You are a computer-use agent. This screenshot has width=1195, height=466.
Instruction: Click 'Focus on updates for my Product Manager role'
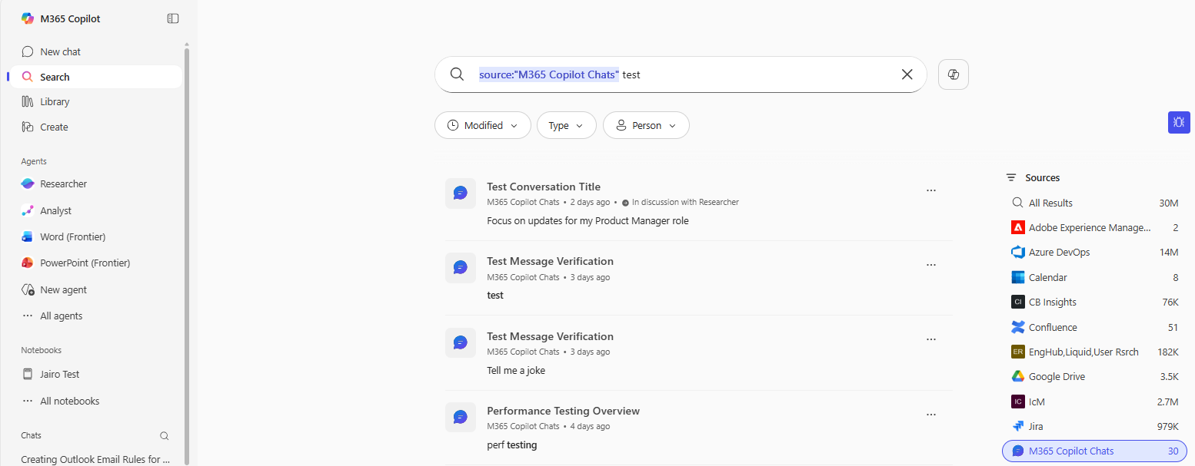[588, 220]
